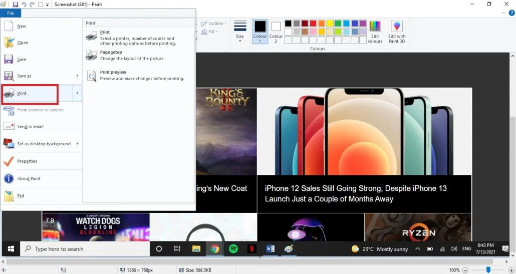
Task: Click the Ryzen thumbnail in canvas
Action: tap(418, 227)
